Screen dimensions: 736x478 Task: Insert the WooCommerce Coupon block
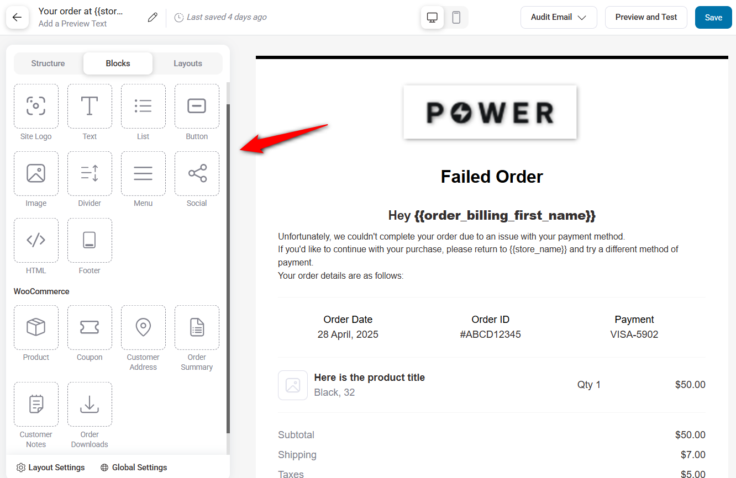tap(90, 328)
